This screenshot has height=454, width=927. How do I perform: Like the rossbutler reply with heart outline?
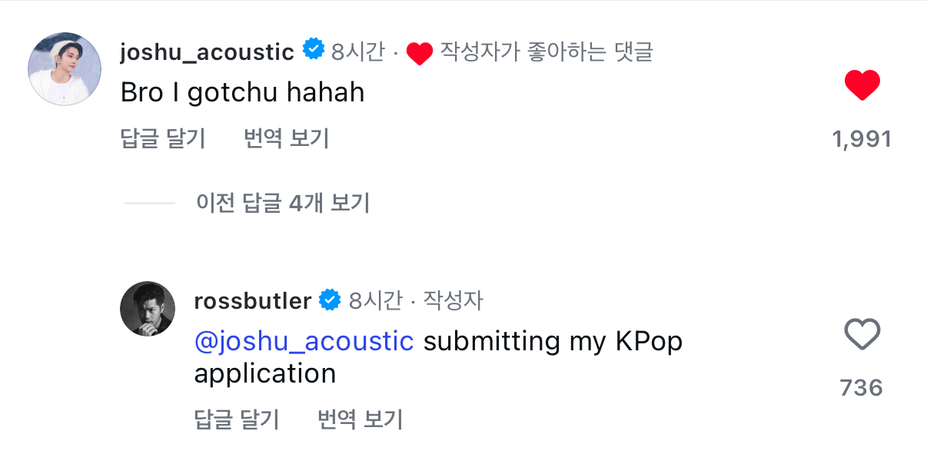(x=862, y=335)
